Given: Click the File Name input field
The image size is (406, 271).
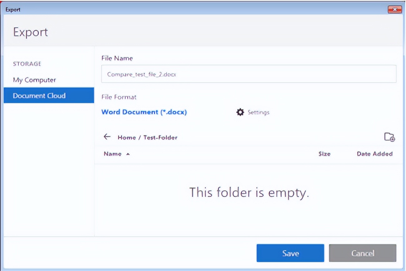Looking at the screenshot, I should [249, 74].
